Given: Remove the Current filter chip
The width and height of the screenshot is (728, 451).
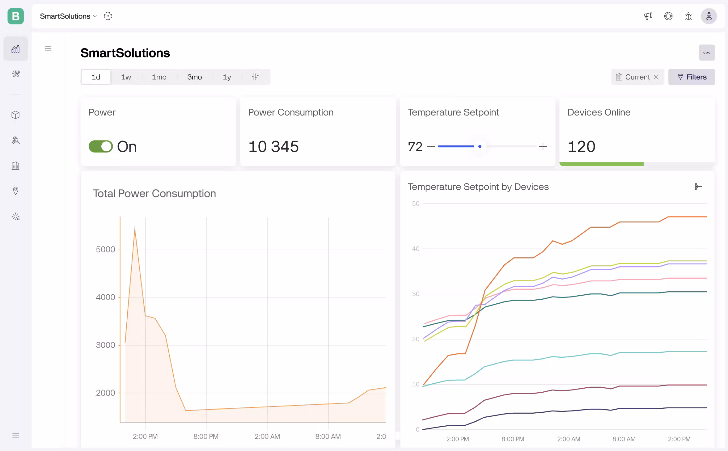Looking at the screenshot, I should (657, 77).
